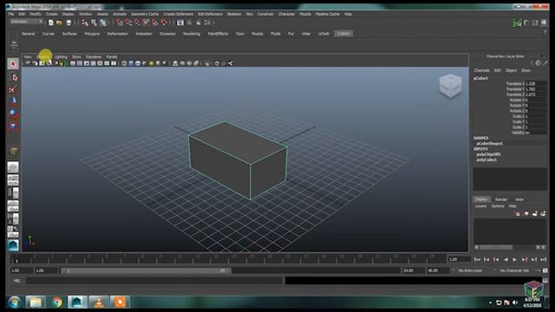This screenshot has width=555, height=312.
Task: Pick the Paint Selection tool
Action: point(13,89)
